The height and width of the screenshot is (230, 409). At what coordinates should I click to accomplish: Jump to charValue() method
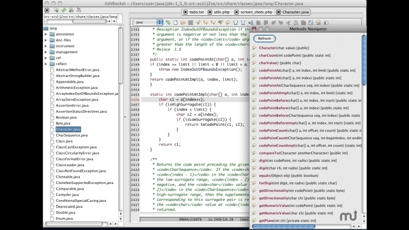click(280, 63)
